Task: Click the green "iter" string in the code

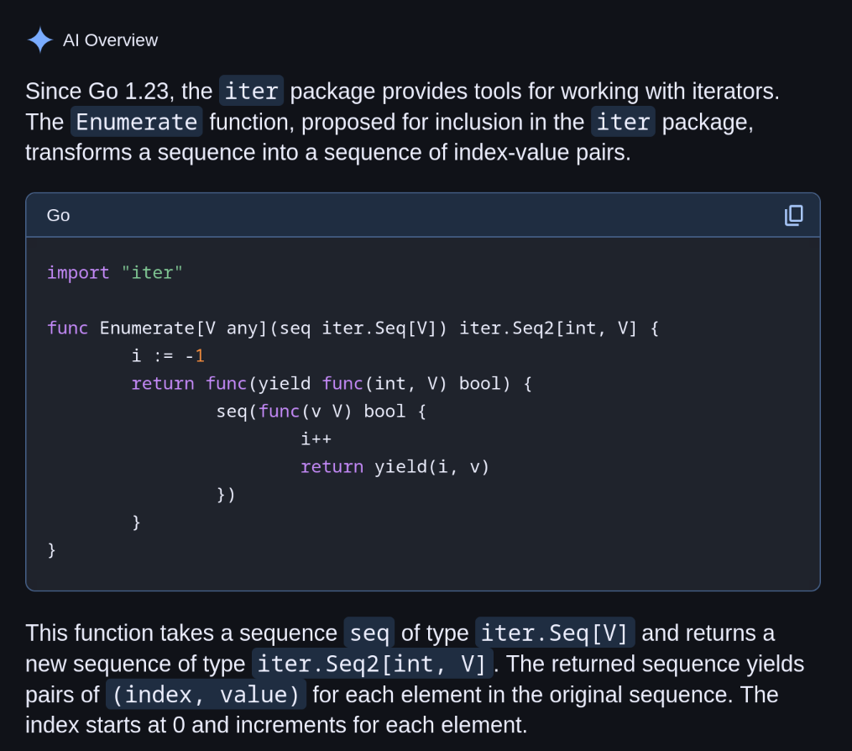Action: pos(152,272)
